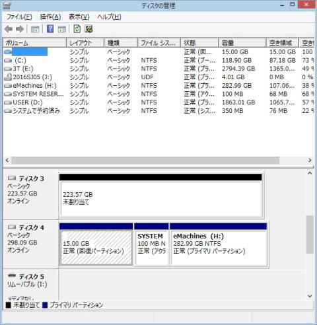Click the ディスク 4 disk icon

tap(12, 227)
